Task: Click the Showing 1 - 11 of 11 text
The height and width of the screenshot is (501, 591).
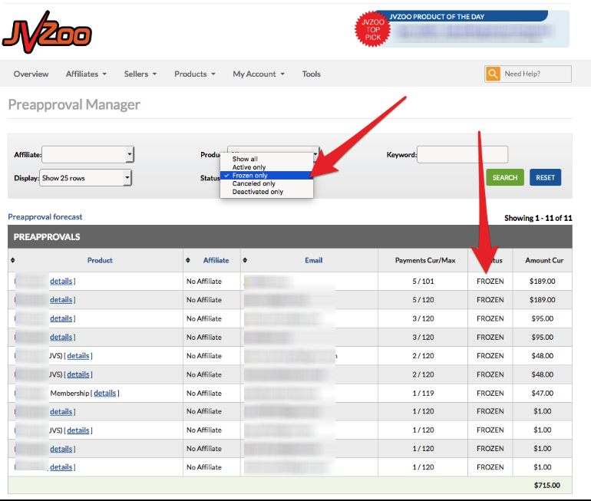Action: pos(538,218)
